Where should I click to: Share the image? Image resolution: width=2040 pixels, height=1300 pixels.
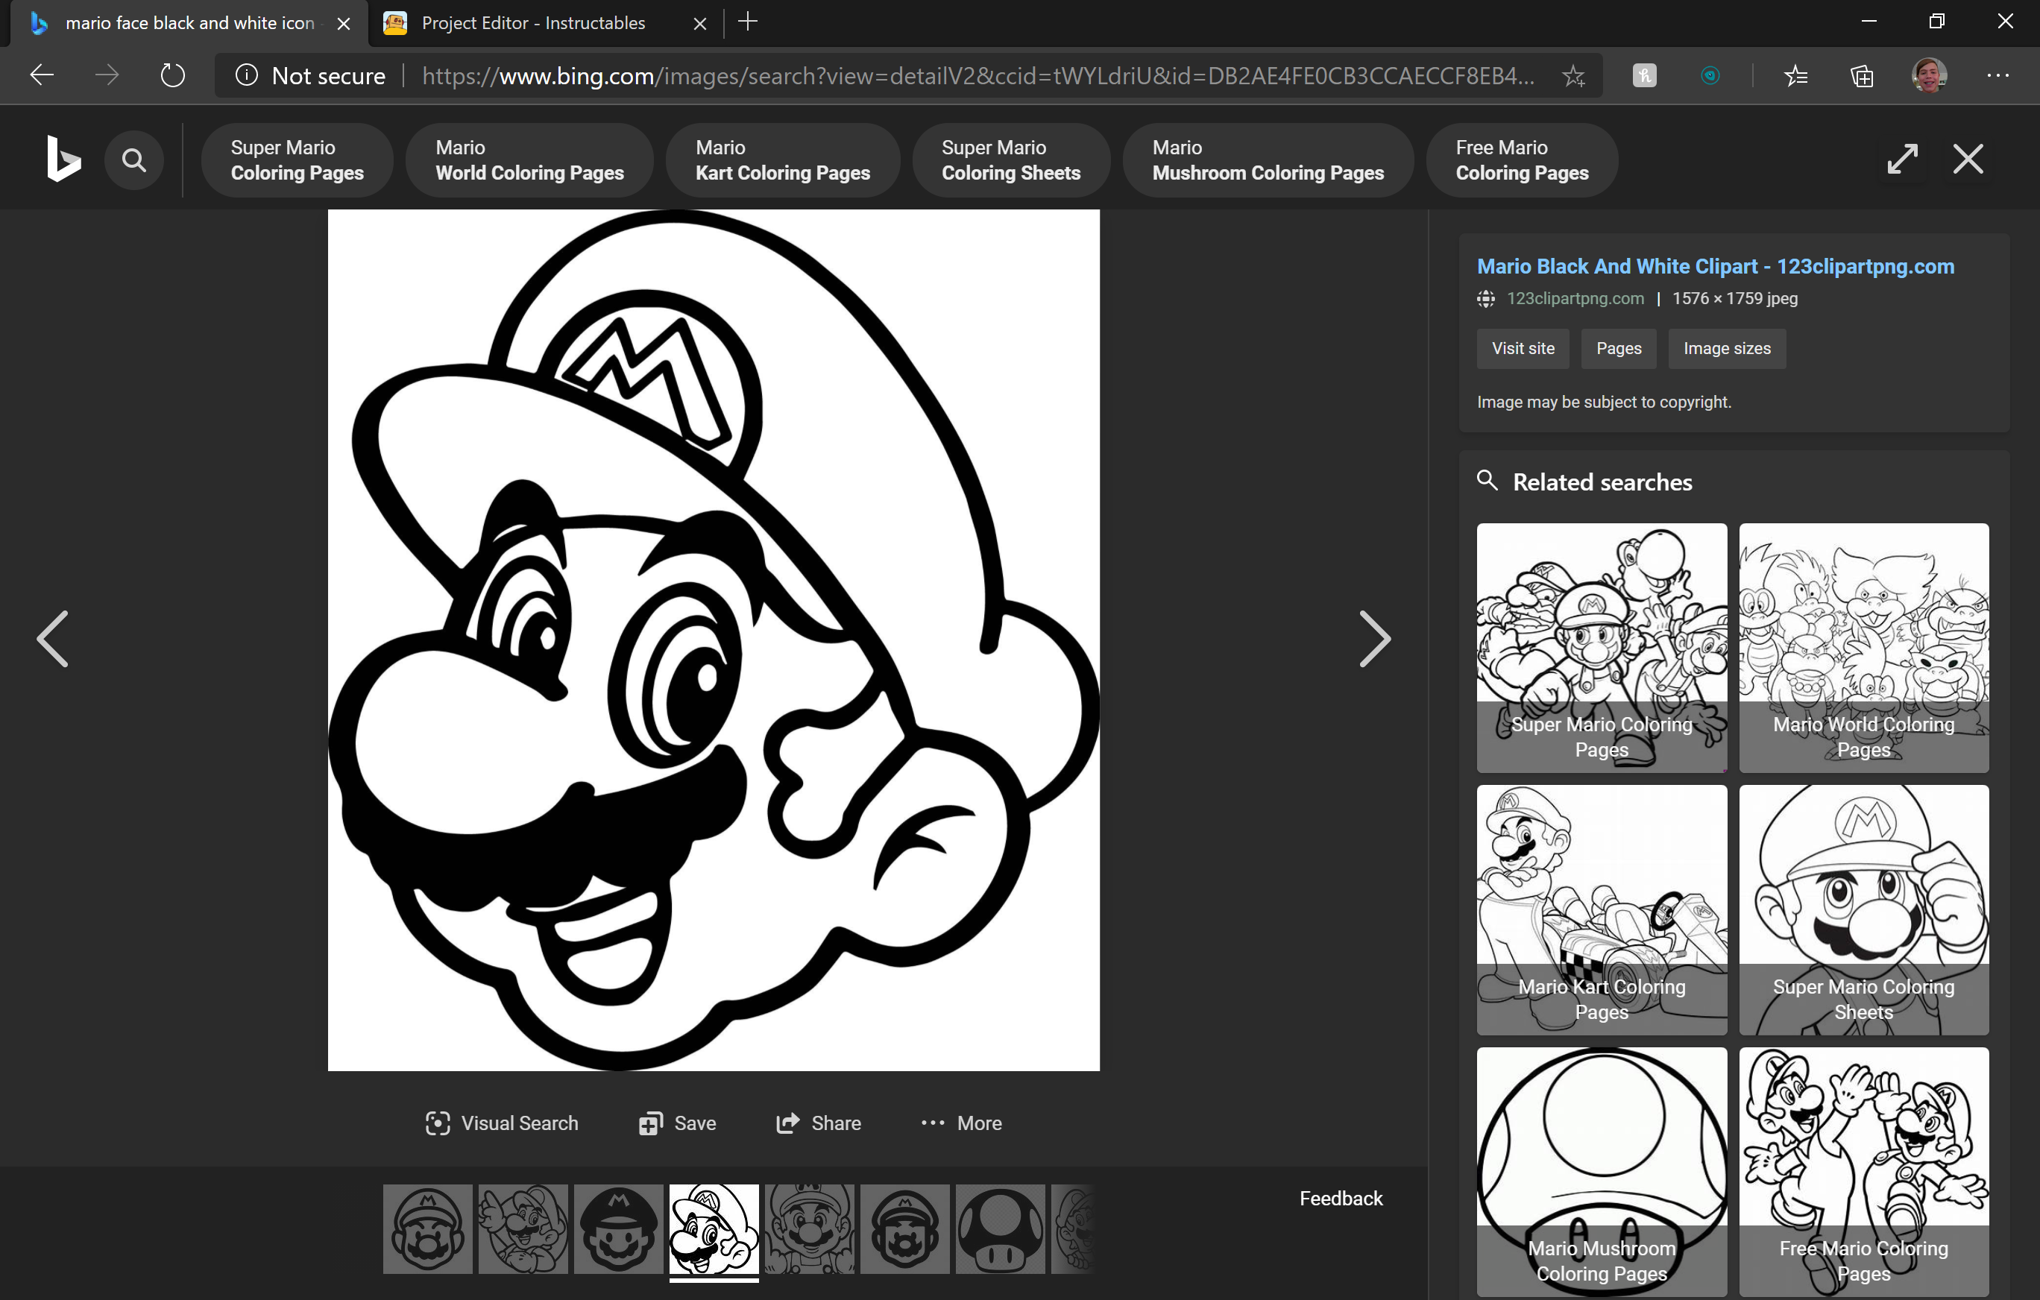(x=819, y=1122)
